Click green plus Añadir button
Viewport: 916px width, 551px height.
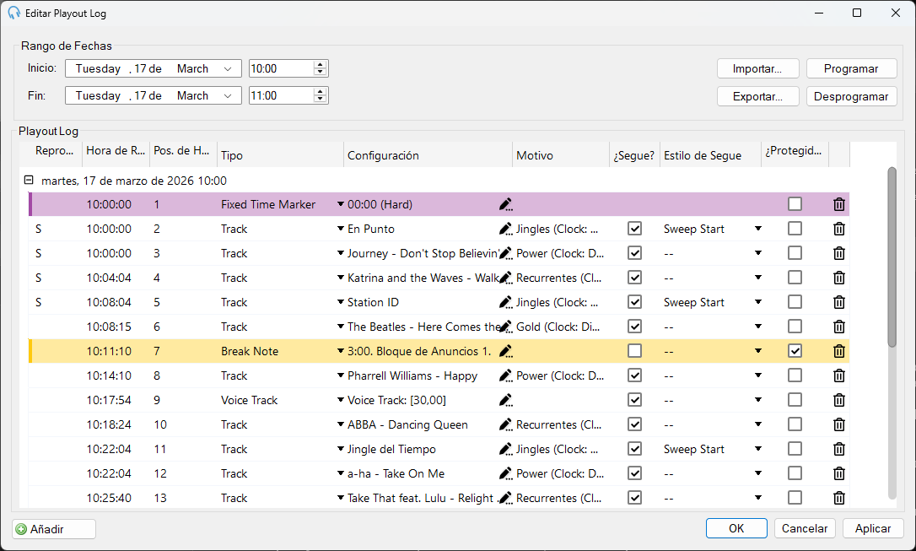pos(54,529)
